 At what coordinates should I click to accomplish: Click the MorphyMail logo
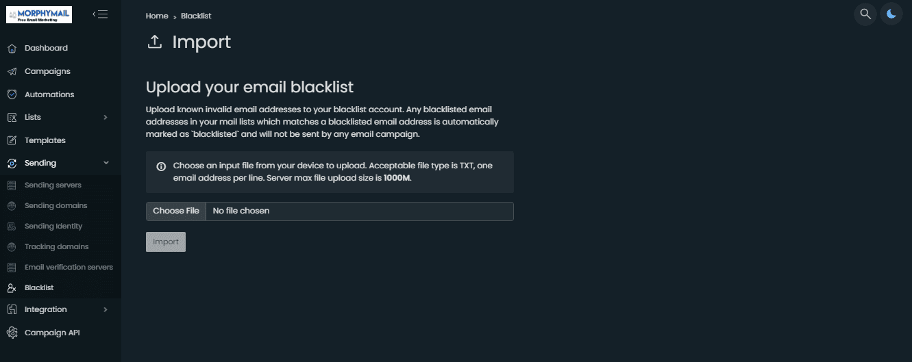pyautogui.click(x=39, y=14)
